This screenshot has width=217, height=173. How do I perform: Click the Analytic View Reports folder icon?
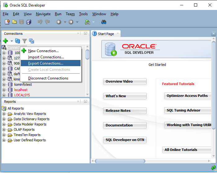[x=10, y=114]
